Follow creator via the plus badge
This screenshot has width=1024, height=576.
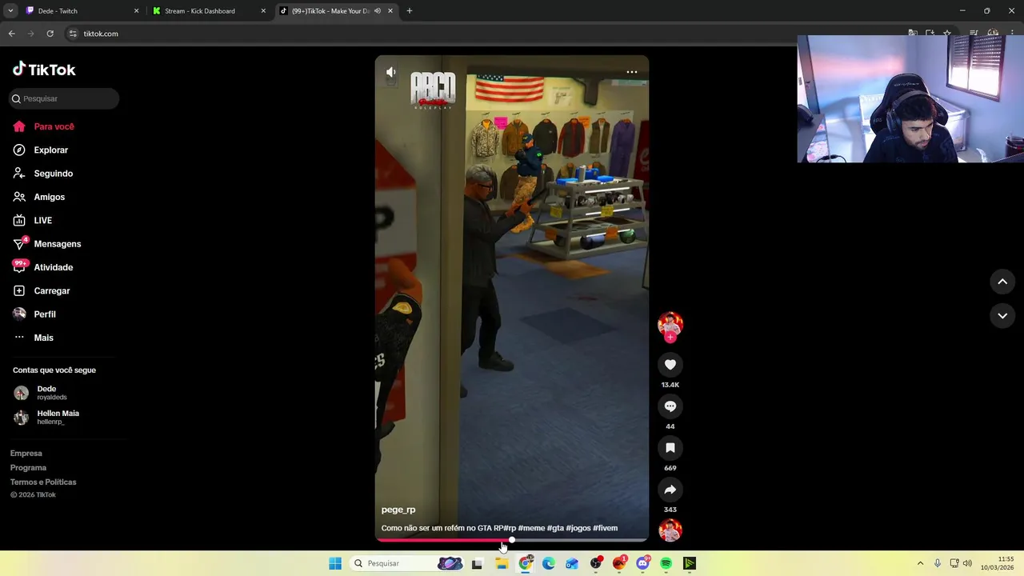click(670, 338)
